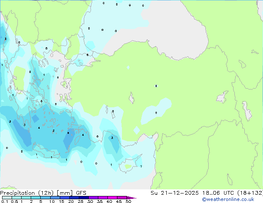
Task: Choose the 40–45 mm magenta legend swatch
Action: (112, 198)
